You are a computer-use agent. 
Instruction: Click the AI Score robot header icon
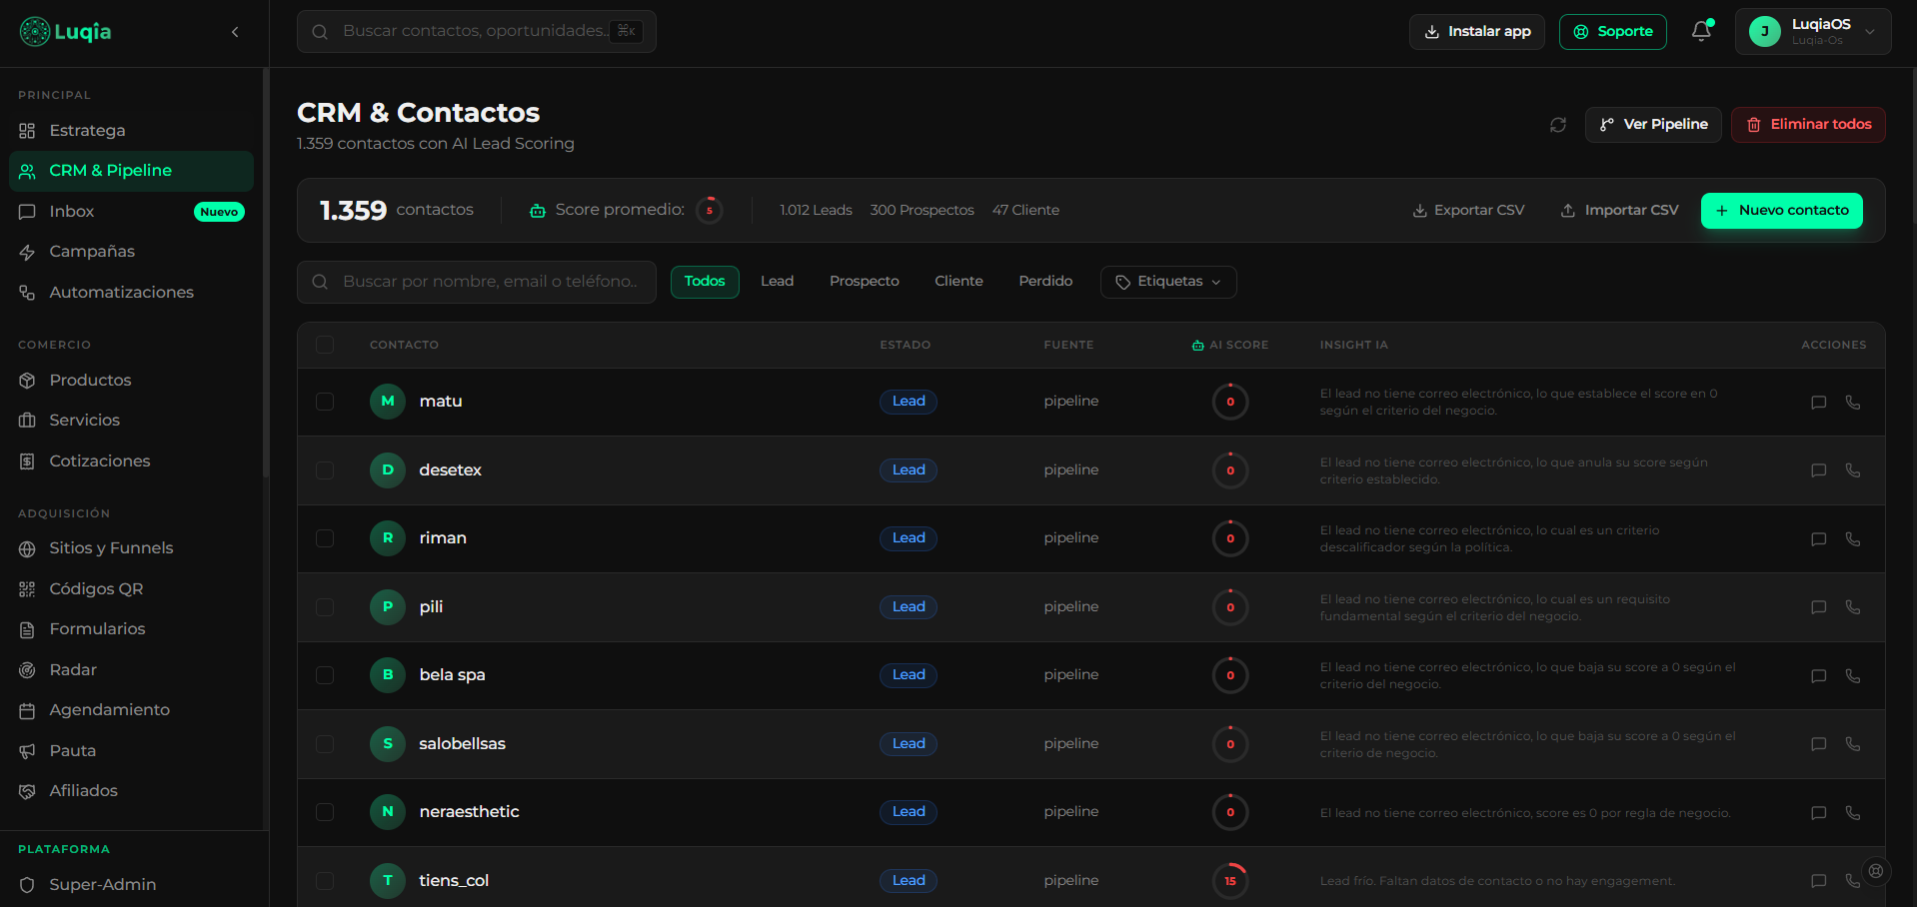pos(1197,346)
